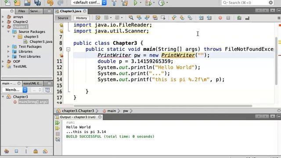Toggle Rectangular Selection icon
The image size is (281, 158).
click(x=163, y=18)
